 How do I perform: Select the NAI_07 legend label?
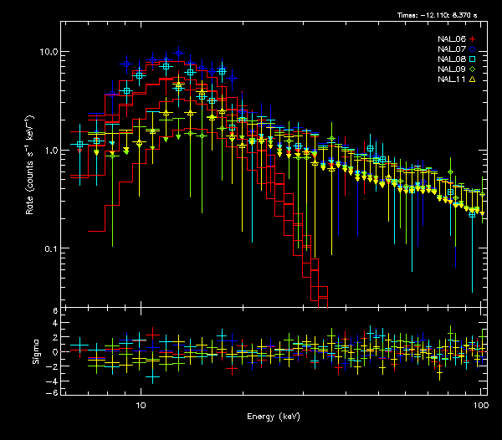451,49
